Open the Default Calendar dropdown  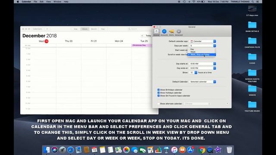point(203,82)
